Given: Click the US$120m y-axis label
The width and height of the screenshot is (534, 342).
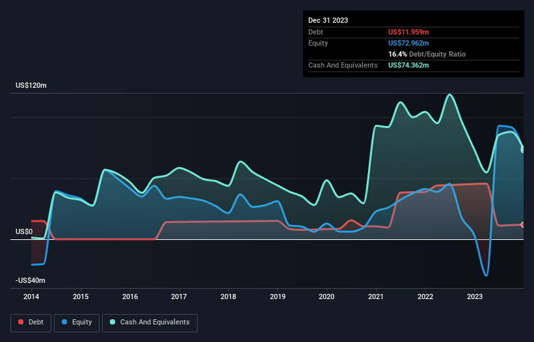Looking at the screenshot, I should click(31, 85).
